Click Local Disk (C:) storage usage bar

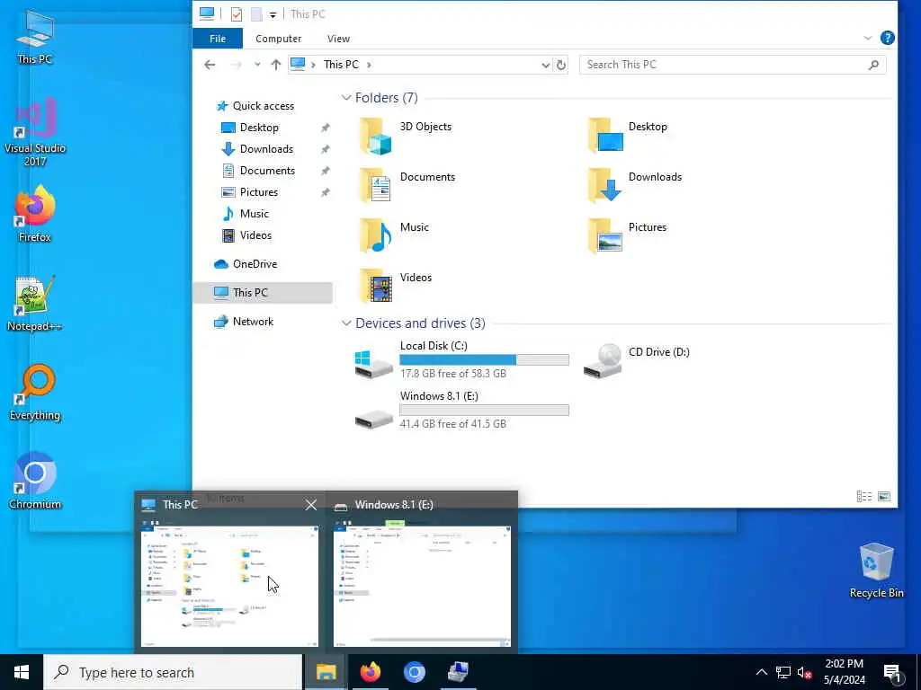pyautogui.click(x=484, y=359)
